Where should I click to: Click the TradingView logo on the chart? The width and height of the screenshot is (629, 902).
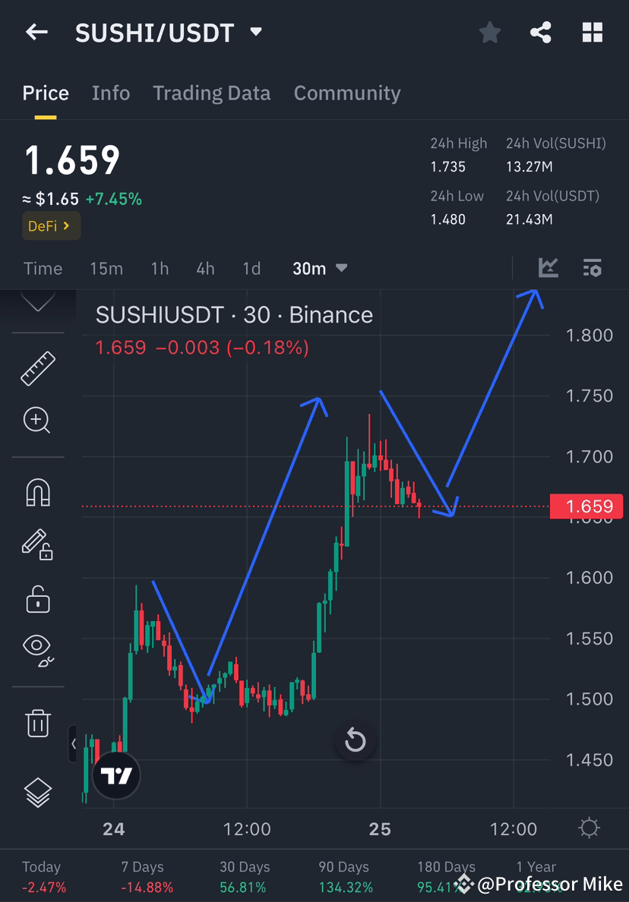(116, 775)
